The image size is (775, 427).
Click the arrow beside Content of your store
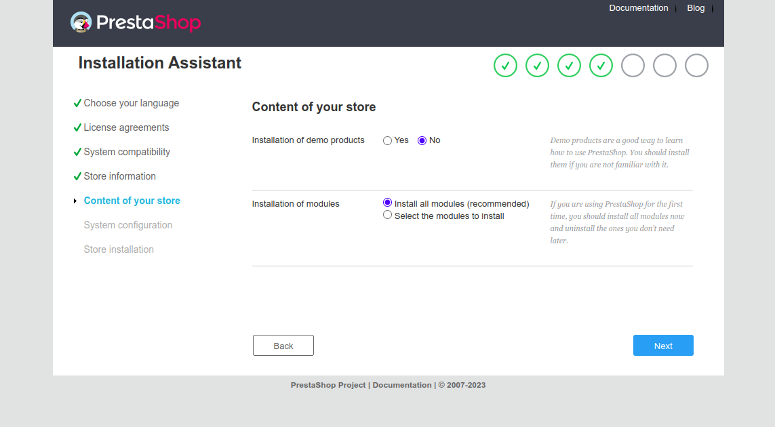coord(75,201)
